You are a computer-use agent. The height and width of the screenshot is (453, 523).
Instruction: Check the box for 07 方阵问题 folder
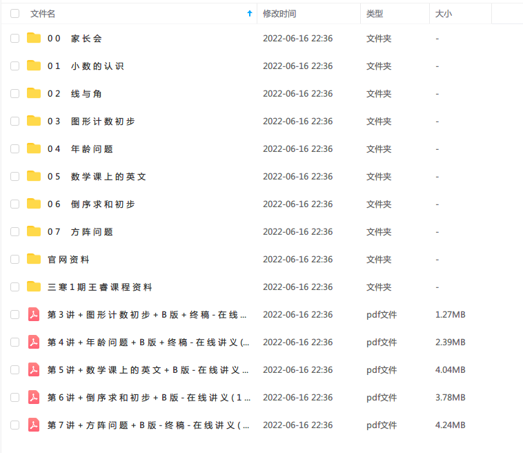pyautogui.click(x=14, y=231)
